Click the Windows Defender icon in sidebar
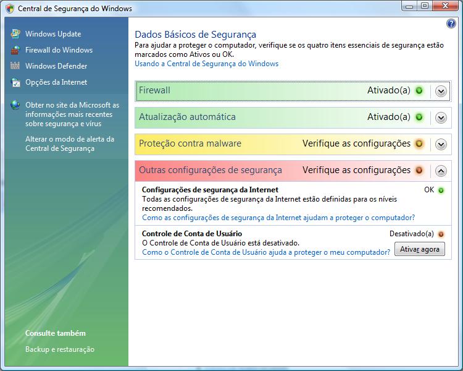The height and width of the screenshot is (371, 463). coord(15,66)
